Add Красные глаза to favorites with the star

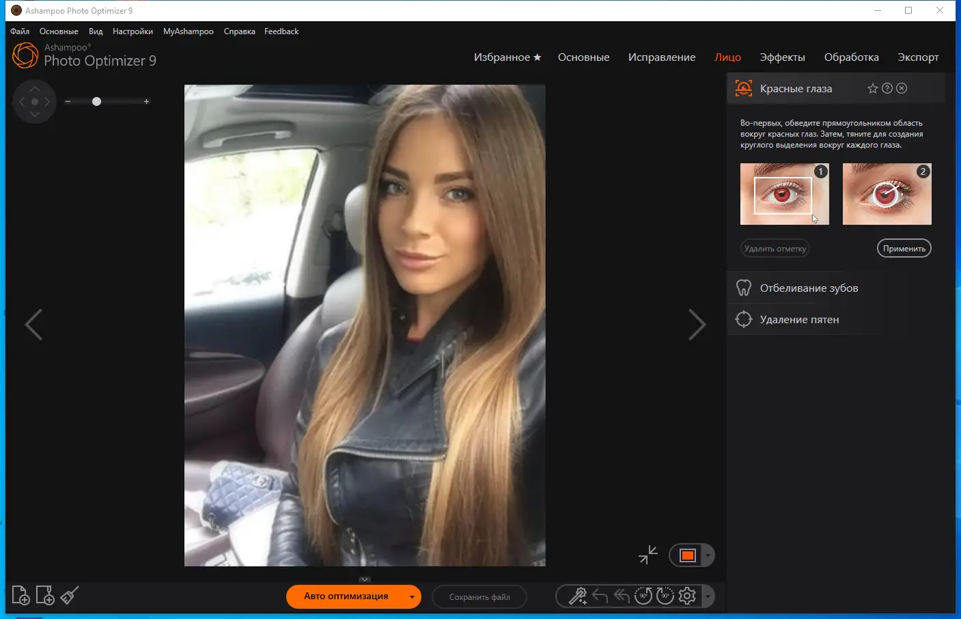tap(873, 88)
